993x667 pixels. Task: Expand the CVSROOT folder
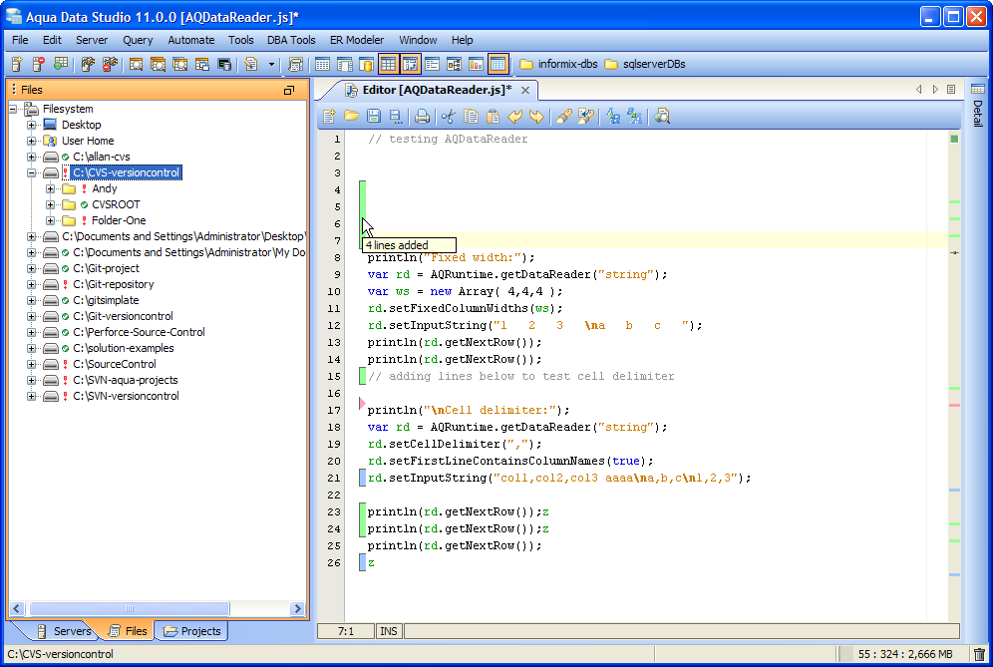(x=50, y=204)
